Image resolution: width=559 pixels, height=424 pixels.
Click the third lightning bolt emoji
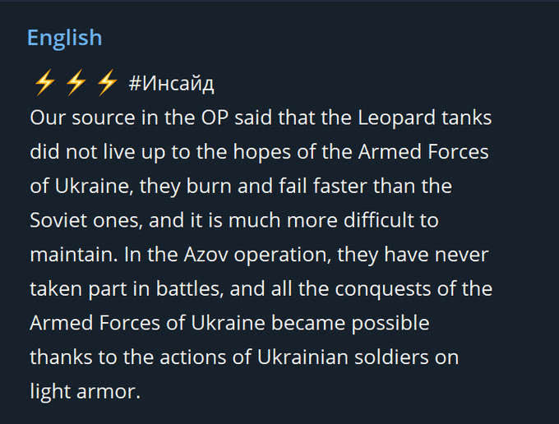[x=107, y=82]
